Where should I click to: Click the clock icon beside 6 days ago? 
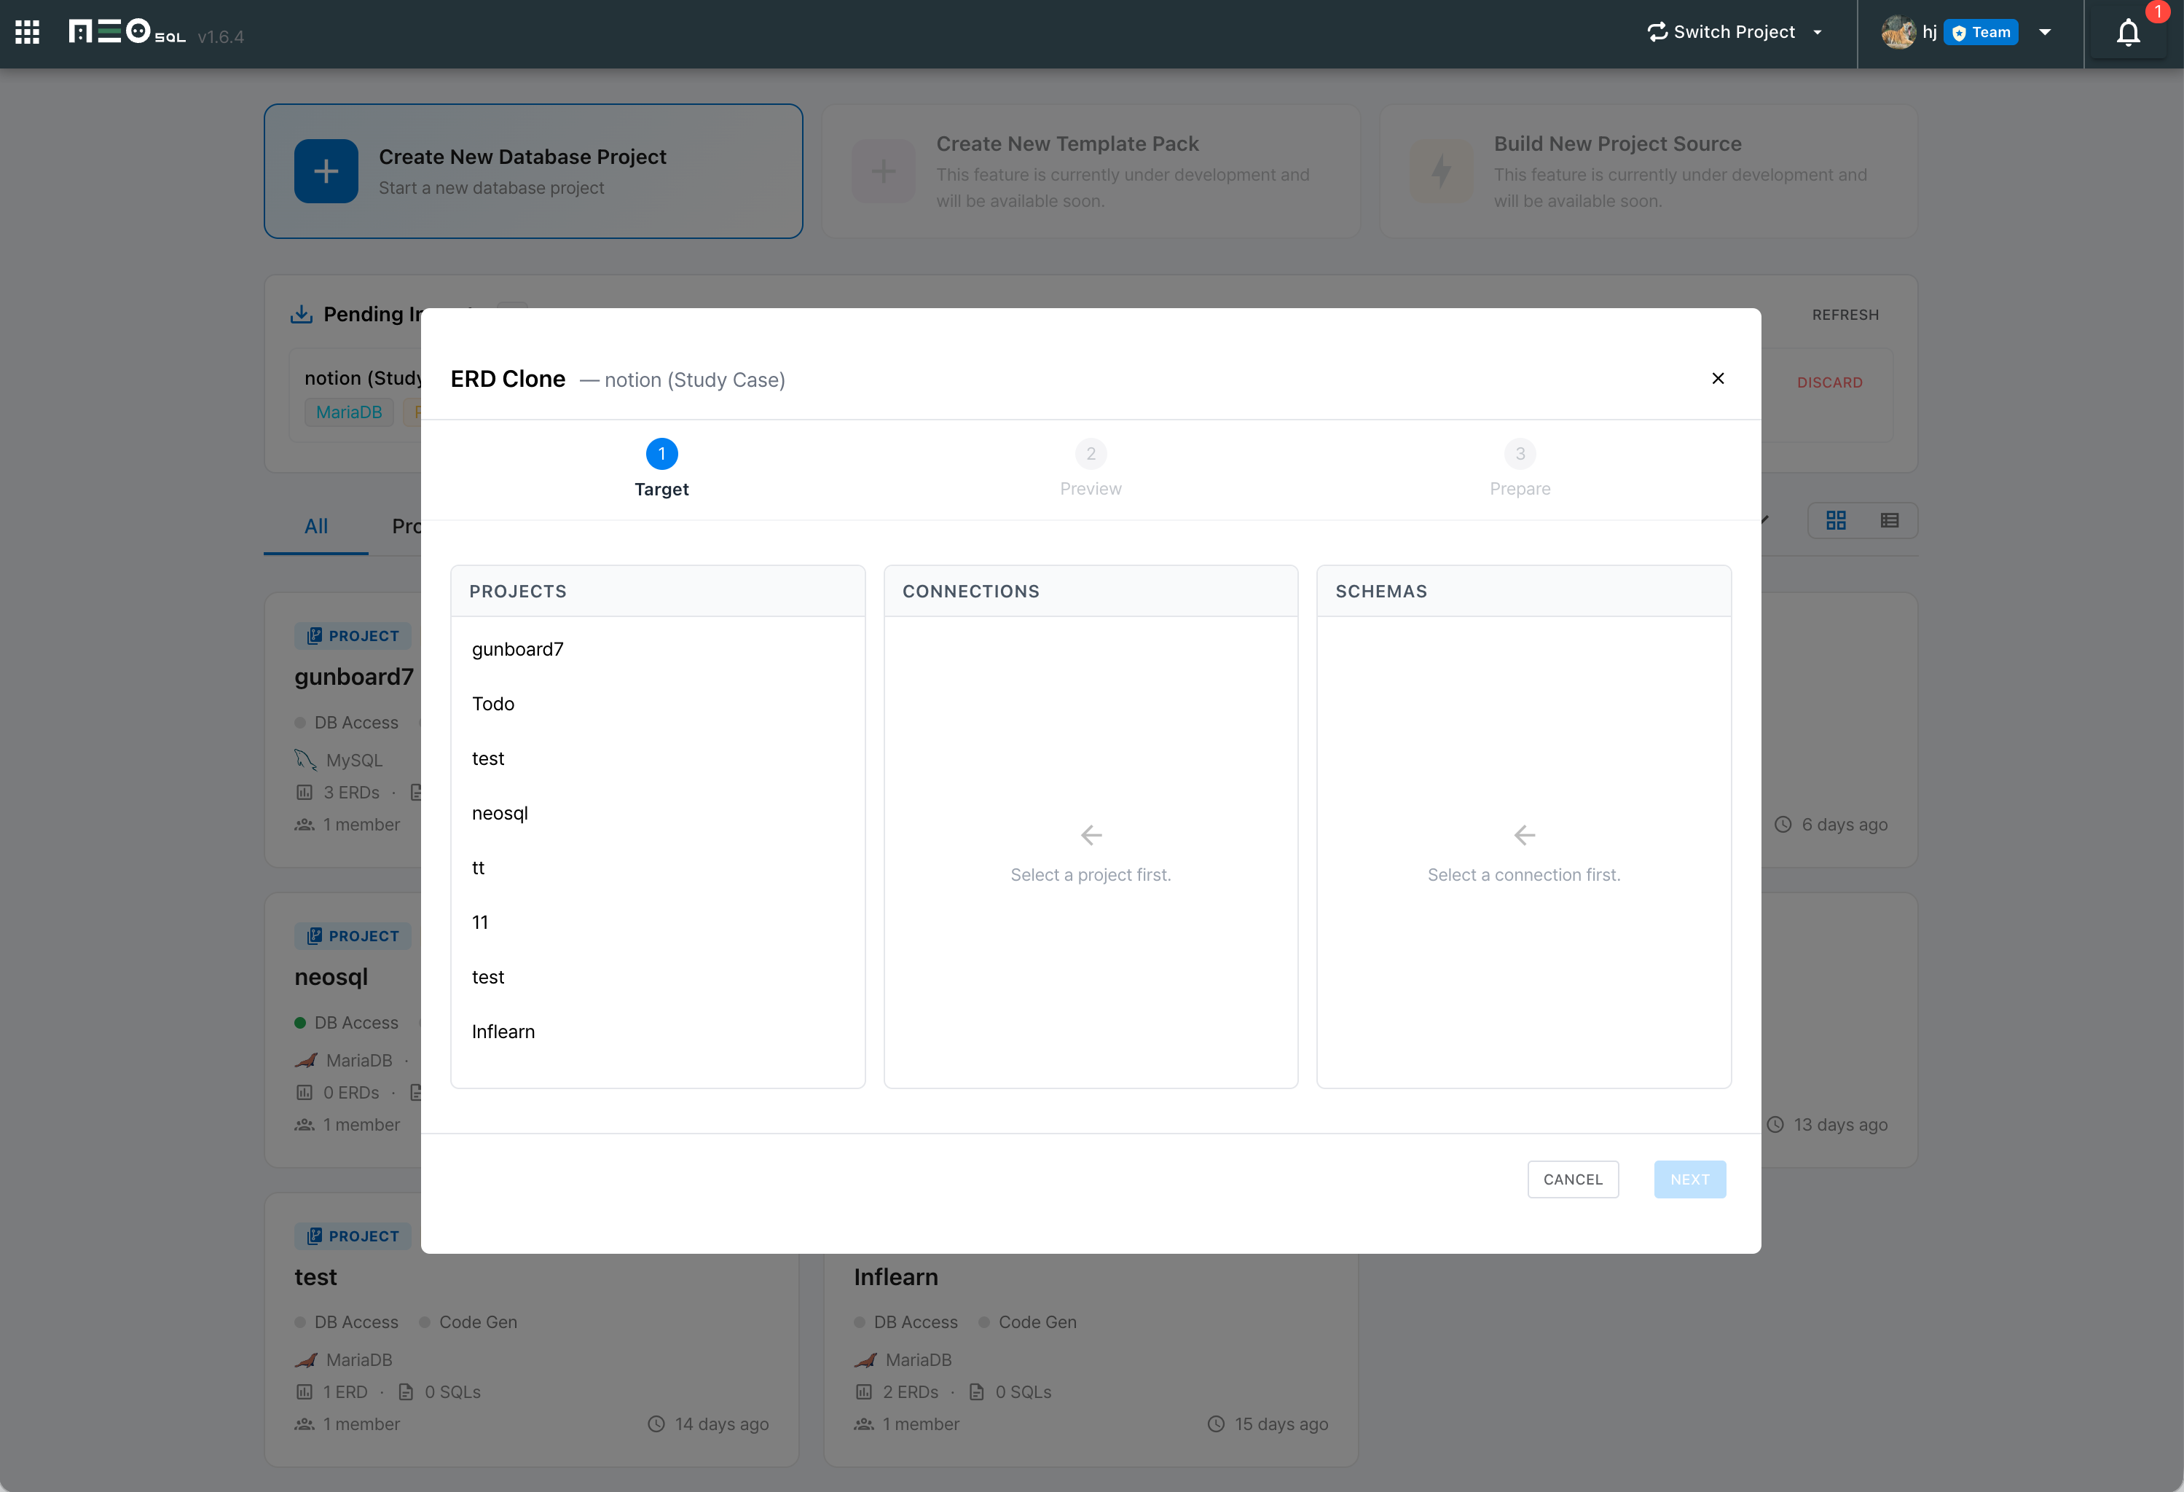tap(1783, 825)
